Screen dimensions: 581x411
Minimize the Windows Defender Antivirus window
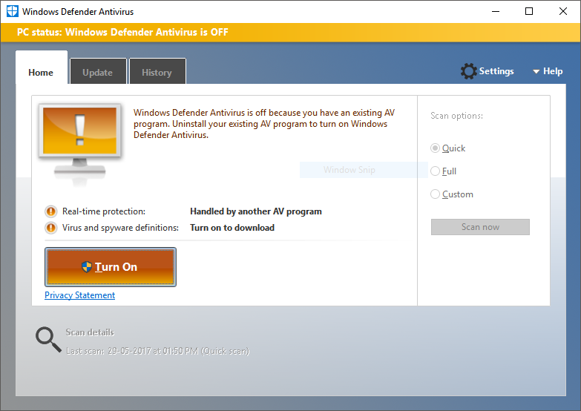pos(496,11)
